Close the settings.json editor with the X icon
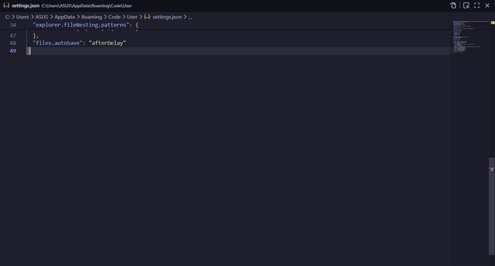Image resolution: width=495 pixels, height=266 pixels. (487, 5)
